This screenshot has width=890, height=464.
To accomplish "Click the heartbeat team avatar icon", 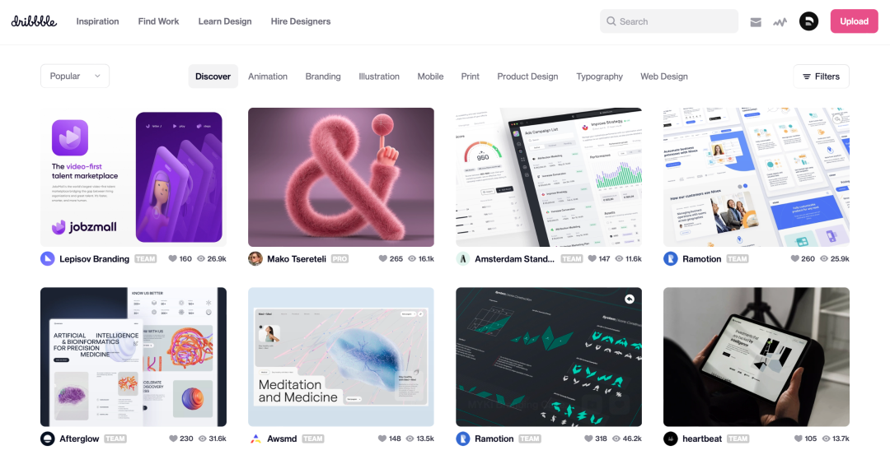I will (x=670, y=438).
